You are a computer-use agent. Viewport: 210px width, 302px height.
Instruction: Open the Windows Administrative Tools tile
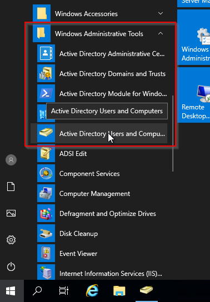click(x=194, y=37)
